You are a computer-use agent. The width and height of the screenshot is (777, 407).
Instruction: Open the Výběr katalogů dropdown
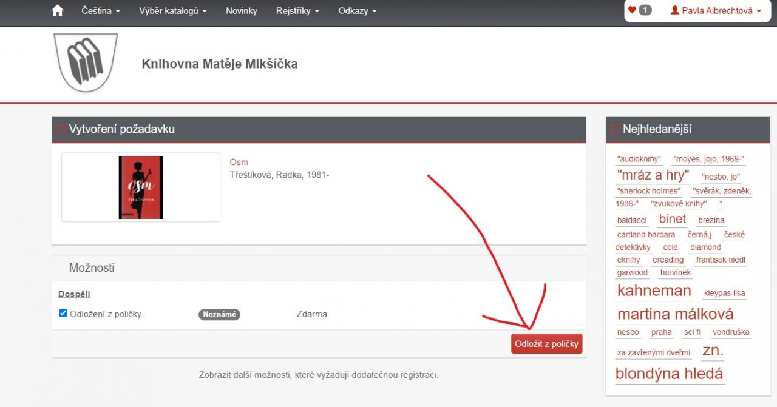point(172,11)
